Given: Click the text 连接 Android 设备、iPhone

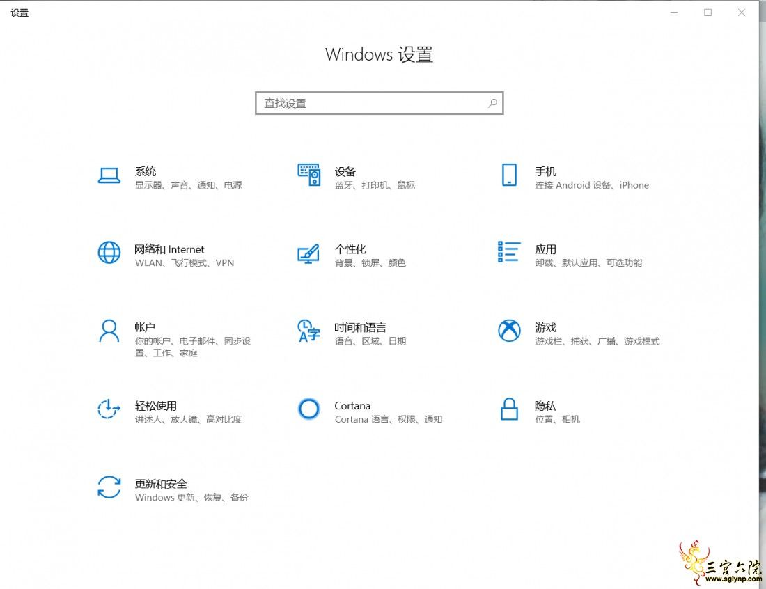Looking at the screenshot, I should [x=592, y=185].
